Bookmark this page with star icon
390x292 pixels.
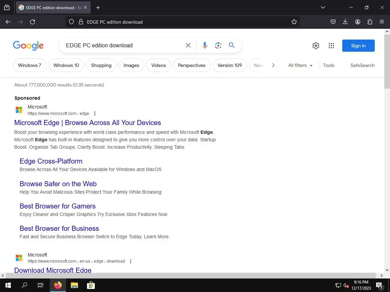pos(294,22)
